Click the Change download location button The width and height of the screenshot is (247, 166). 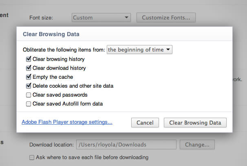[197, 144]
